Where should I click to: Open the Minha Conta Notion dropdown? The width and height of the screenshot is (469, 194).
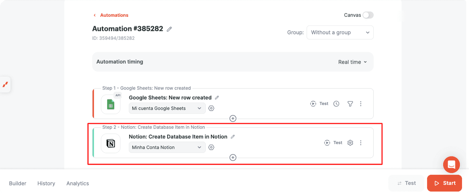click(167, 147)
